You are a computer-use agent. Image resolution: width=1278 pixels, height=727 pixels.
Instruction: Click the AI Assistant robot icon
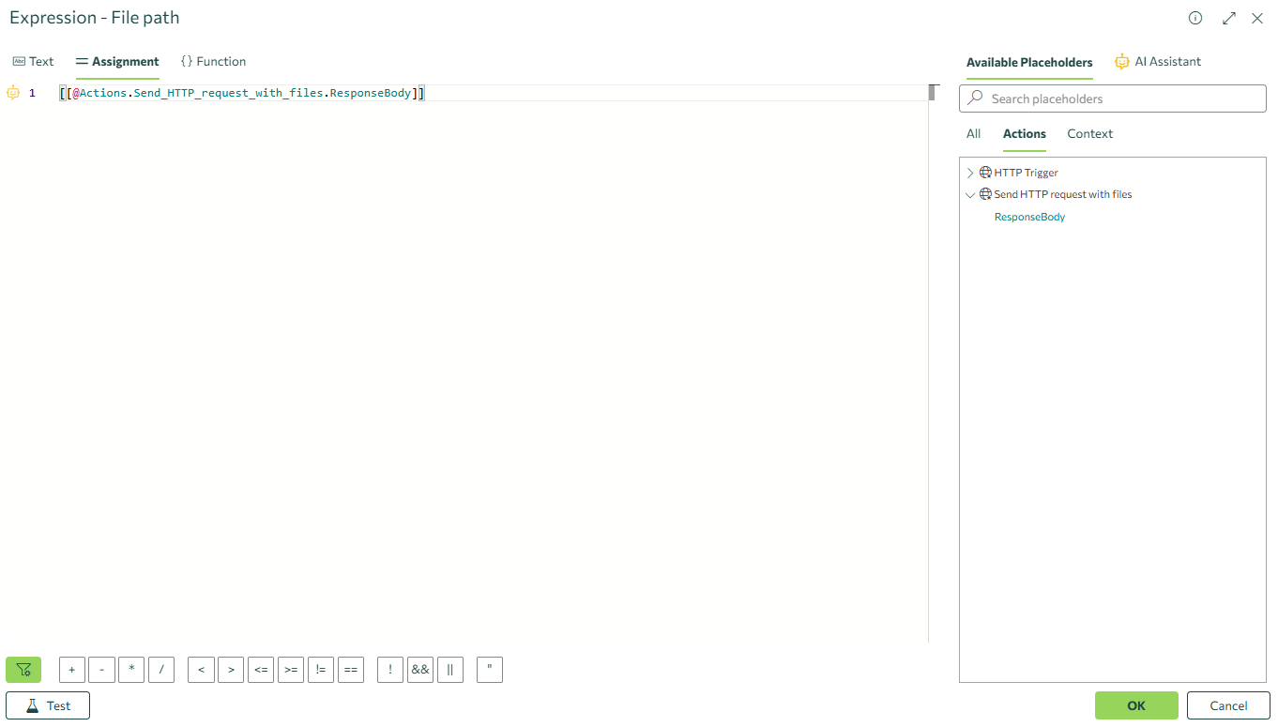(x=1122, y=60)
